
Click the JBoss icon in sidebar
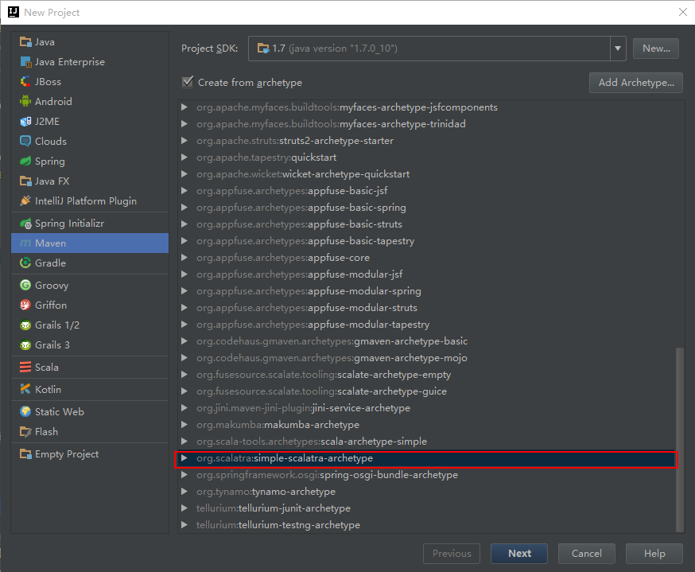25,82
